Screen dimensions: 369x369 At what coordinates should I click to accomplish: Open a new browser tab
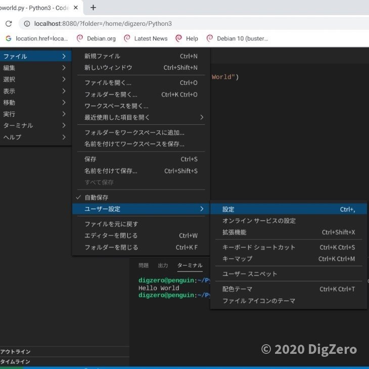(93, 8)
